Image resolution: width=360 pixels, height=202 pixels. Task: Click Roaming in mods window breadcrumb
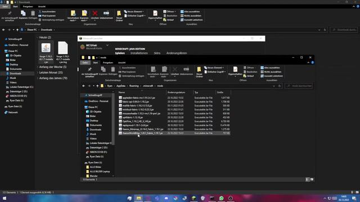point(134,86)
